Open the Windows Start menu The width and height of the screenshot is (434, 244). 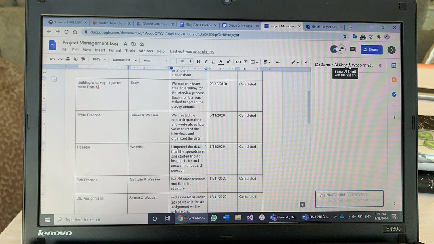point(47,219)
